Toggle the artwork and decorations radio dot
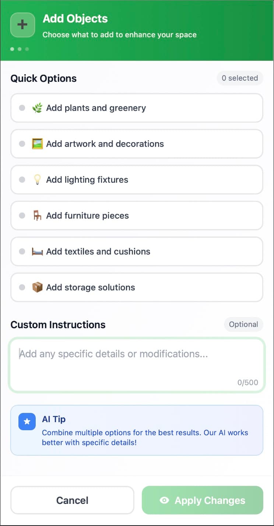Viewport: 274px width, 526px height. pyautogui.click(x=22, y=144)
